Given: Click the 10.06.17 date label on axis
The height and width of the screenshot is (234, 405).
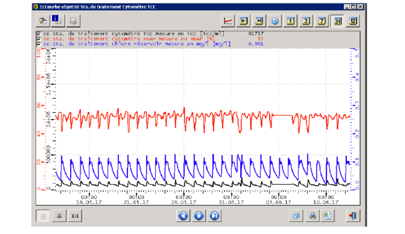Looking at the screenshot, I should point(326,202).
